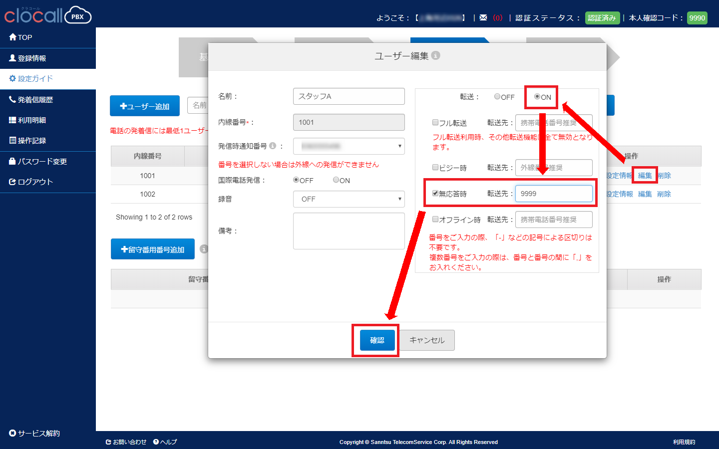Click 利用規約 link in footer
Viewport: 719px width, 449px height.
[684, 442]
